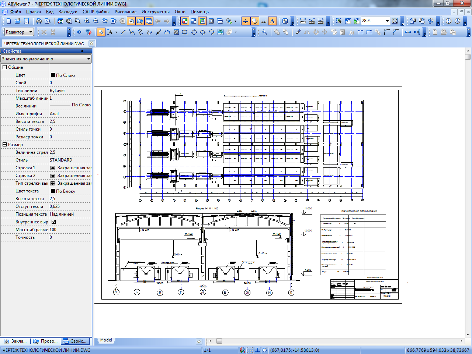Open the Вид menu
This screenshot has height=354, width=472.
pos(50,12)
